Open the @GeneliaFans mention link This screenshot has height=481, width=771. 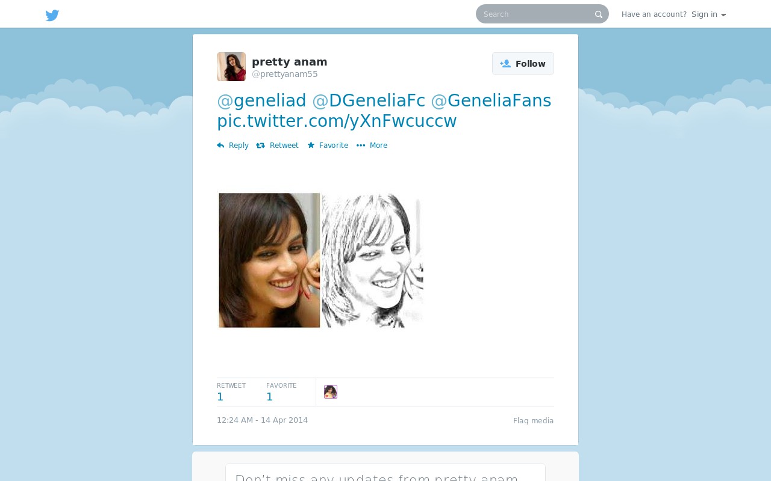[x=491, y=100]
